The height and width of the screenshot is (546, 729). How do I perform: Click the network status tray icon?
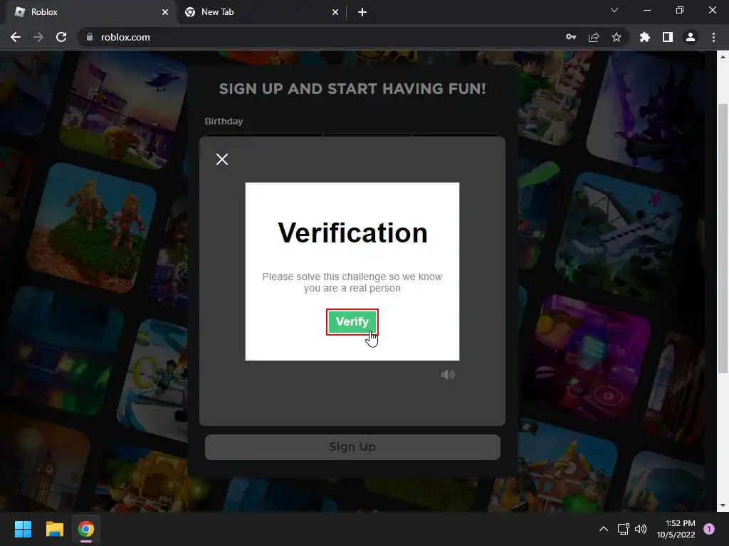pos(623,529)
